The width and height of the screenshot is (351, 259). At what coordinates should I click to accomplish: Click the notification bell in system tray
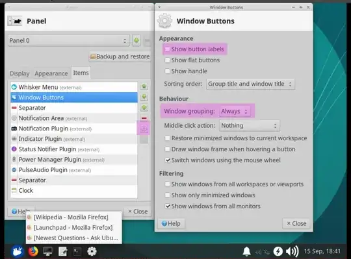(x=246, y=251)
